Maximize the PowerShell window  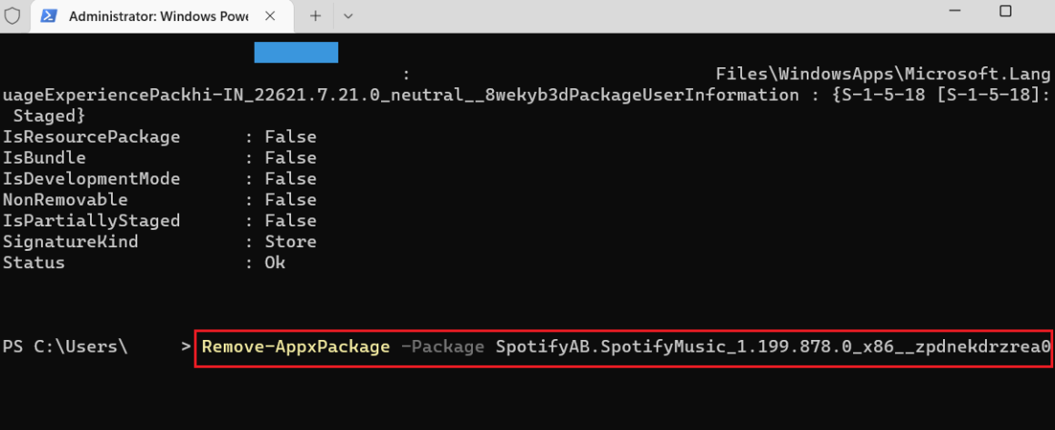(1005, 11)
